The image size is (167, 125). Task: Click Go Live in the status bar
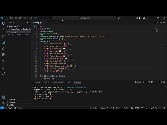pos(145,108)
